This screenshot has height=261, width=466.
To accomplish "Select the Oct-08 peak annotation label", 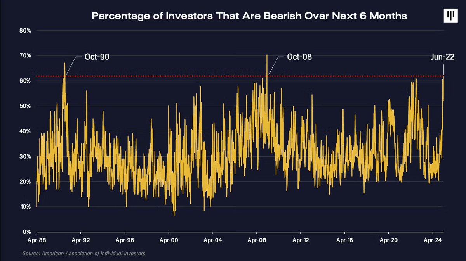I will [299, 57].
